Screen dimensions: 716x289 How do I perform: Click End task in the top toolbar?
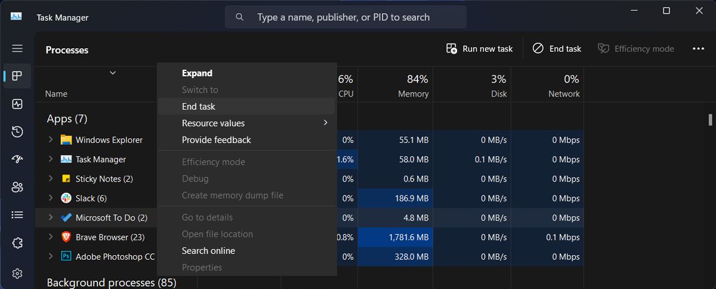point(557,49)
